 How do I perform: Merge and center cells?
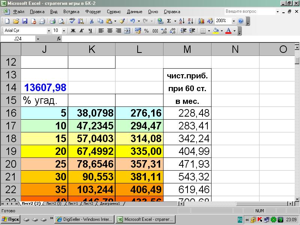[127, 31]
